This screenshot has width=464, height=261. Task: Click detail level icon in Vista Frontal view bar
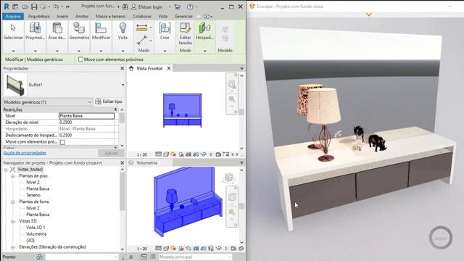pos(158,154)
